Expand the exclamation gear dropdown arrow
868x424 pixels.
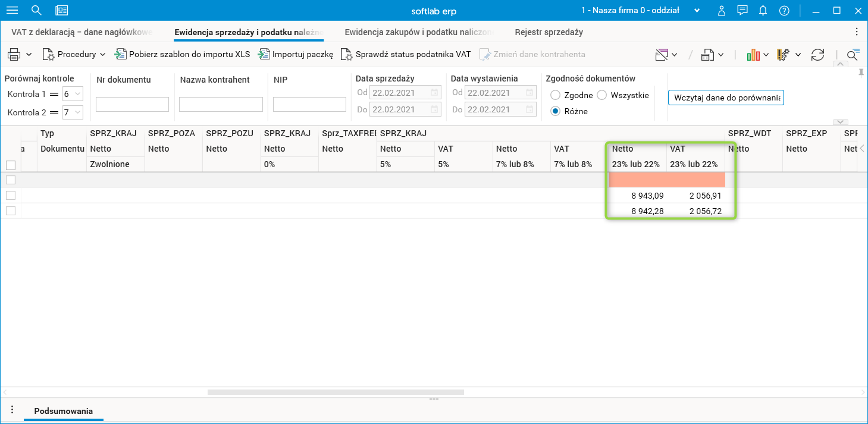[x=798, y=55]
